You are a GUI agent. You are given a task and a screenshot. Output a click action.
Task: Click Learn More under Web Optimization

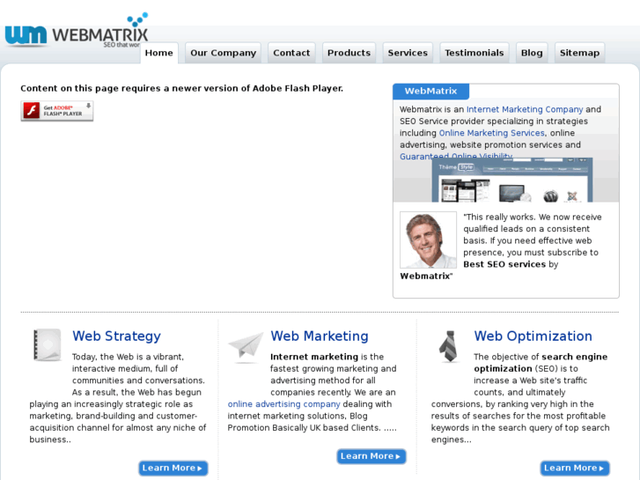click(x=575, y=469)
